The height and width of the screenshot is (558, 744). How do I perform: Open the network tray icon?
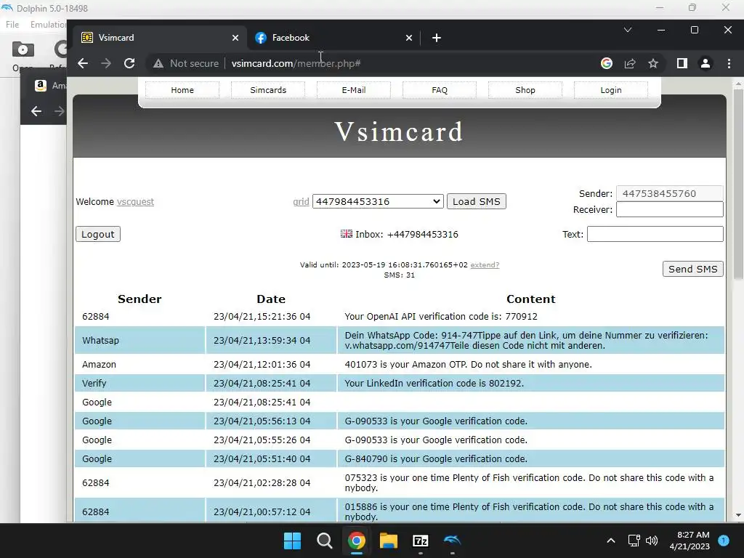click(634, 541)
